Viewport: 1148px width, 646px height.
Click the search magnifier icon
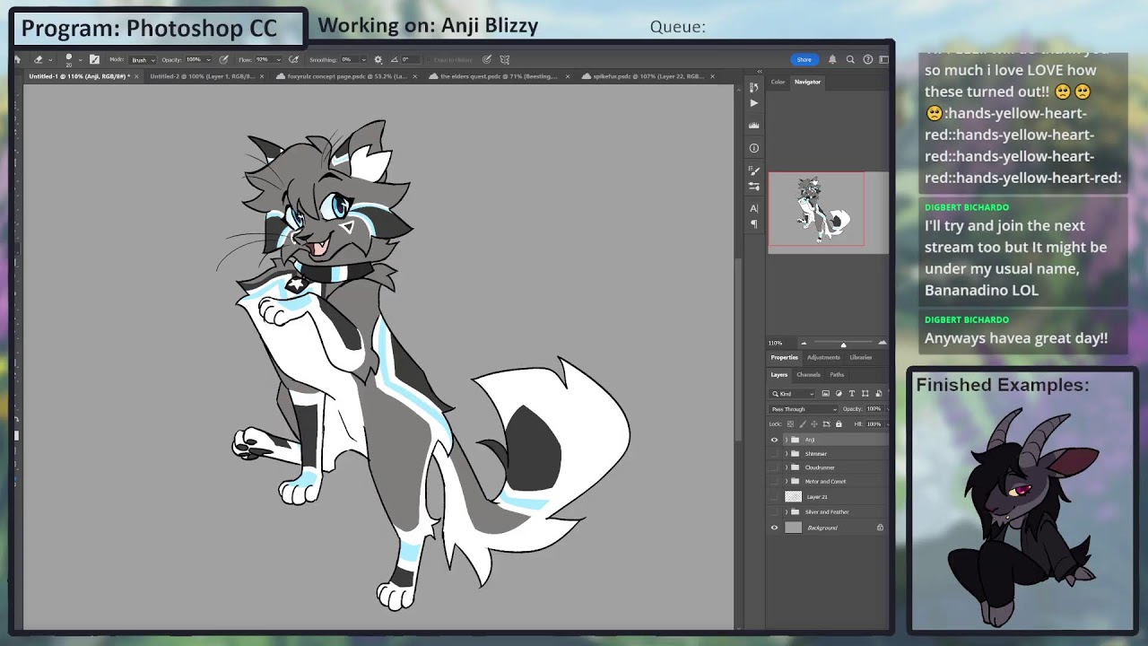[850, 59]
